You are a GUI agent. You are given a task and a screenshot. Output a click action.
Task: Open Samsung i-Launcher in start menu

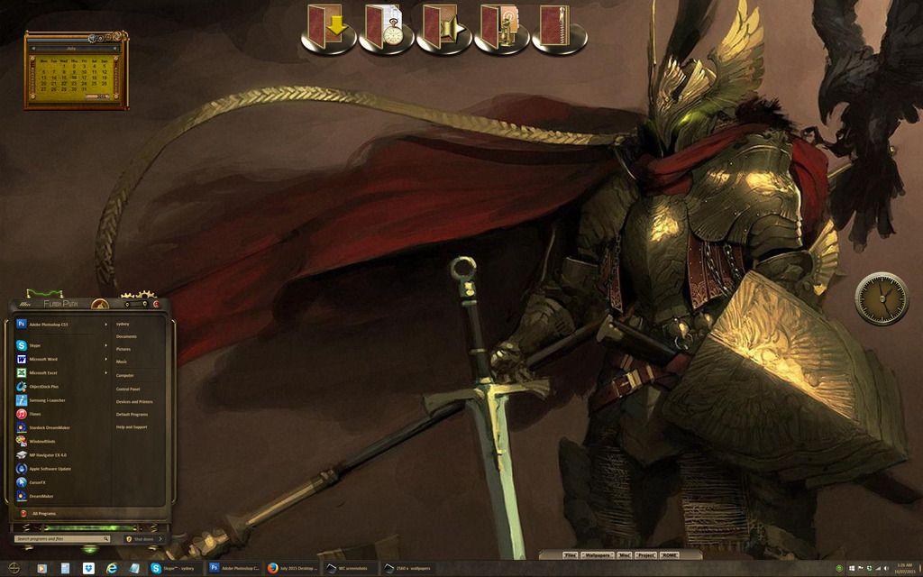pos(61,400)
